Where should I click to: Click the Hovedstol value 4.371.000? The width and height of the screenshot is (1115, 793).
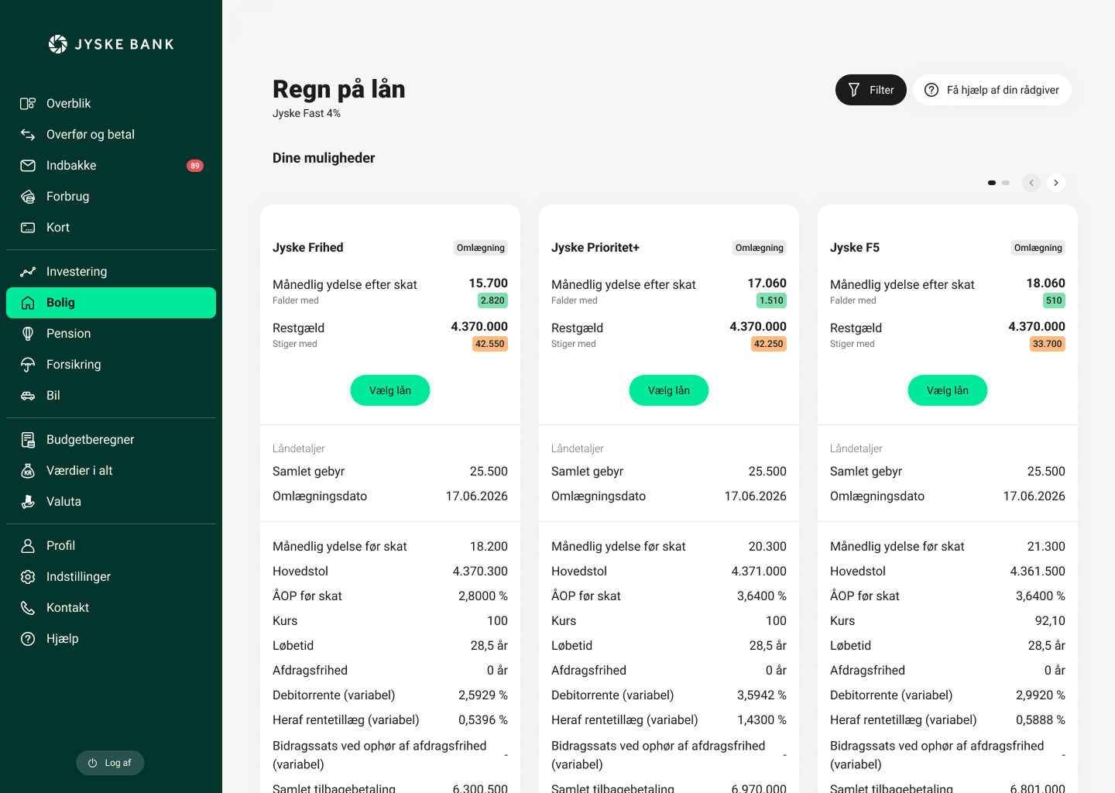click(x=759, y=572)
